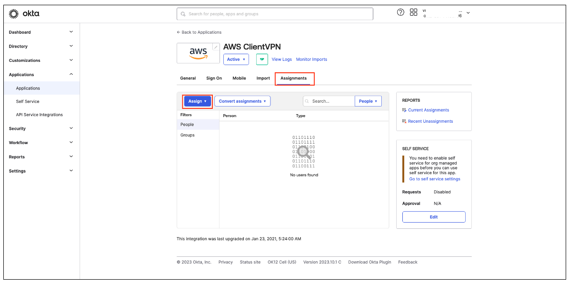This screenshot has height=283, width=569.
Task: Open API Service Integrations in sidebar
Action: click(x=39, y=115)
